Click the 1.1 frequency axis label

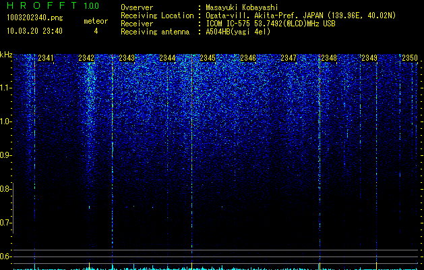point(6,88)
